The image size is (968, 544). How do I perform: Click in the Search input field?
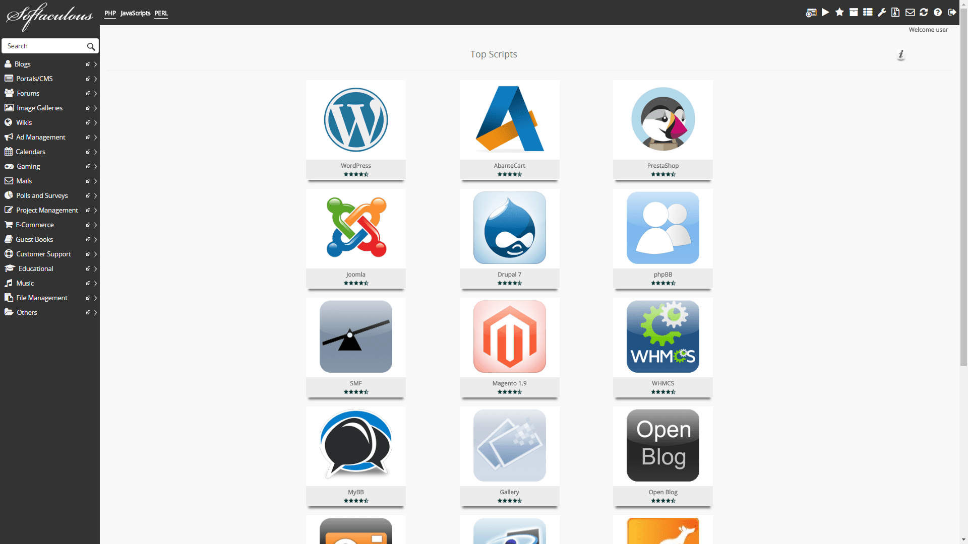(x=44, y=46)
